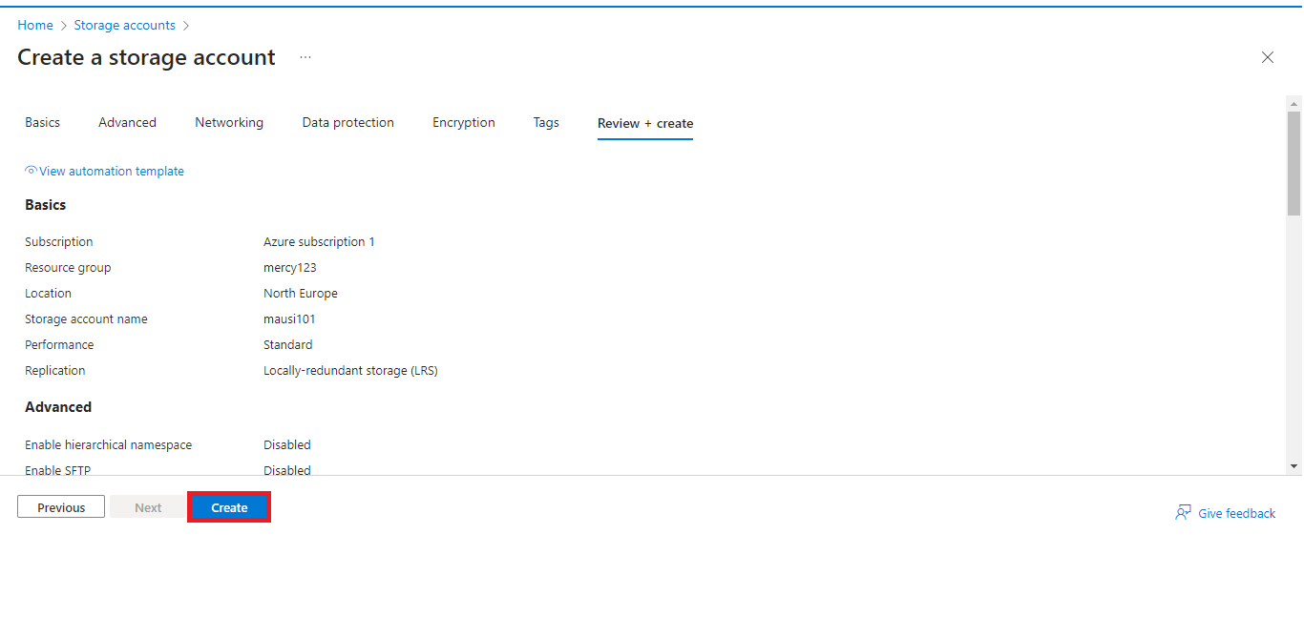The image size is (1304, 637).
Task: Click the eye icon beside View automation template
Action: pos(32,171)
